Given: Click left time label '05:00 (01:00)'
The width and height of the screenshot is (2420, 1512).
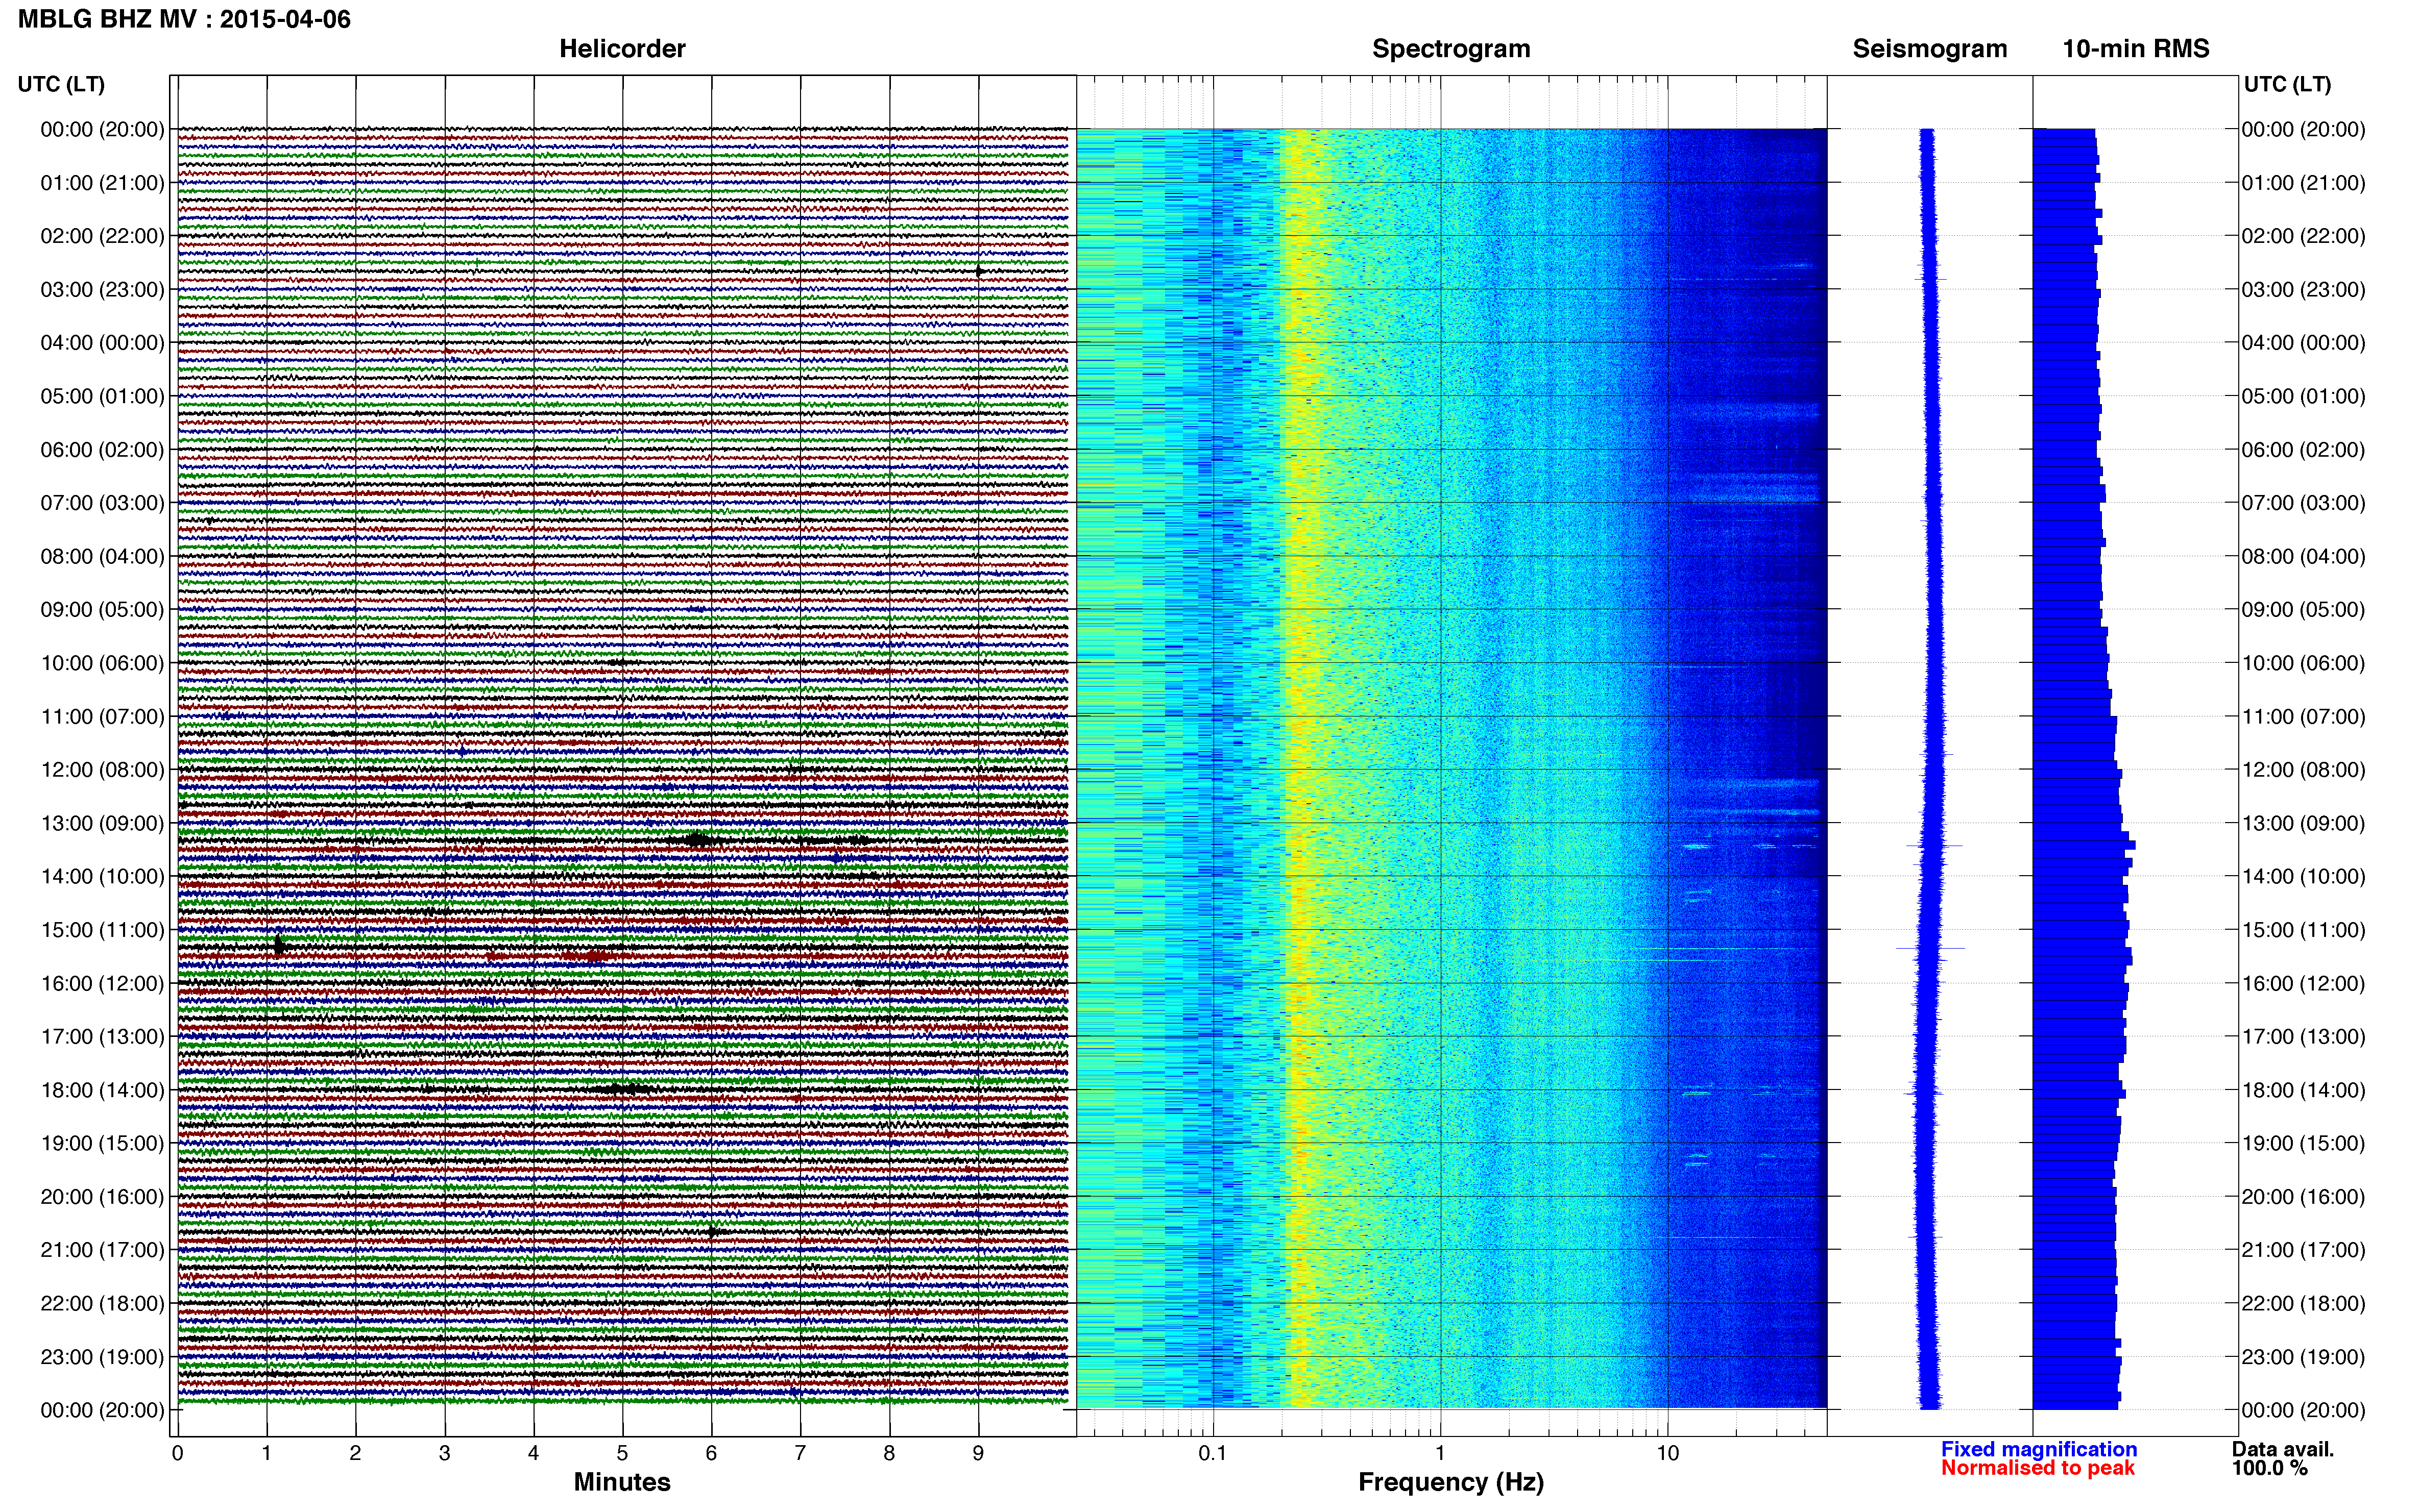Looking at the screenshot, I should (x=102, y=396).
